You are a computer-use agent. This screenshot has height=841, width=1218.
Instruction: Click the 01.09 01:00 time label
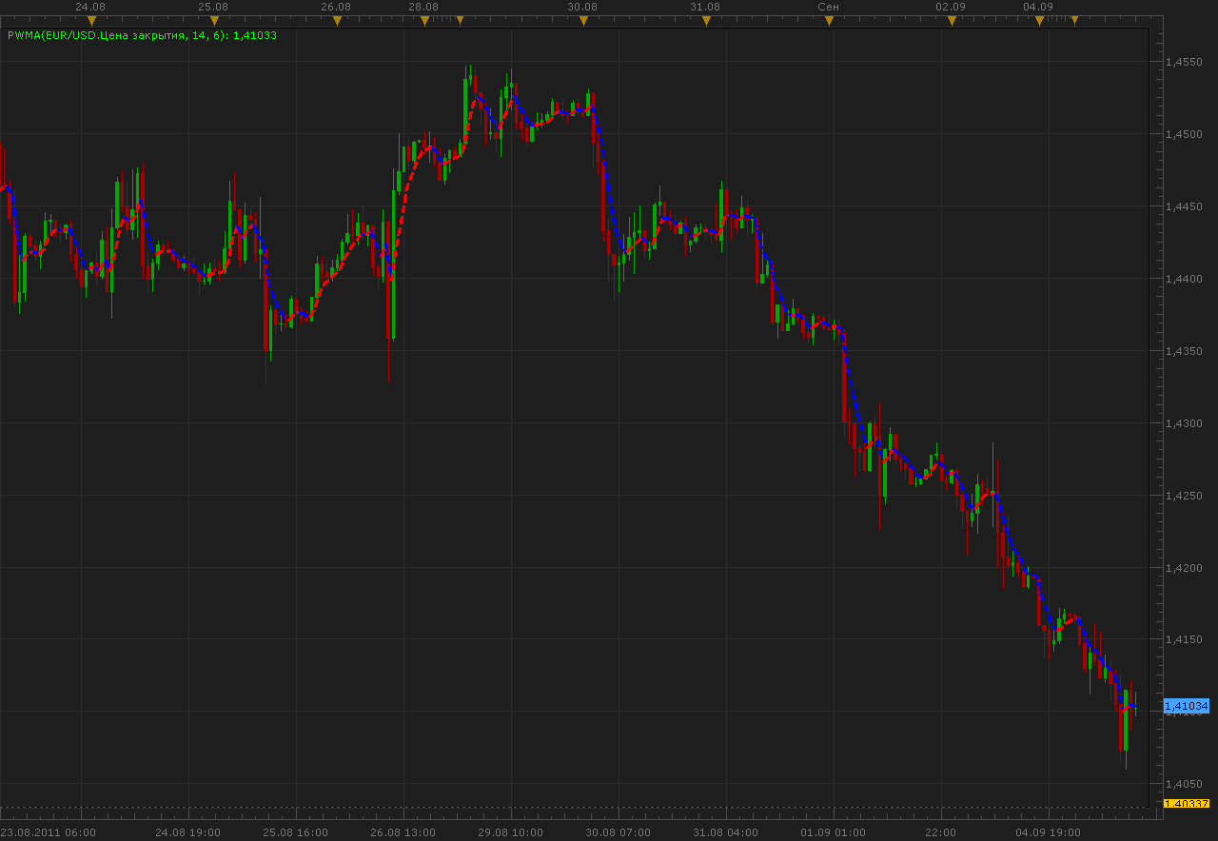pyautogui.click(x=834, y=832)
